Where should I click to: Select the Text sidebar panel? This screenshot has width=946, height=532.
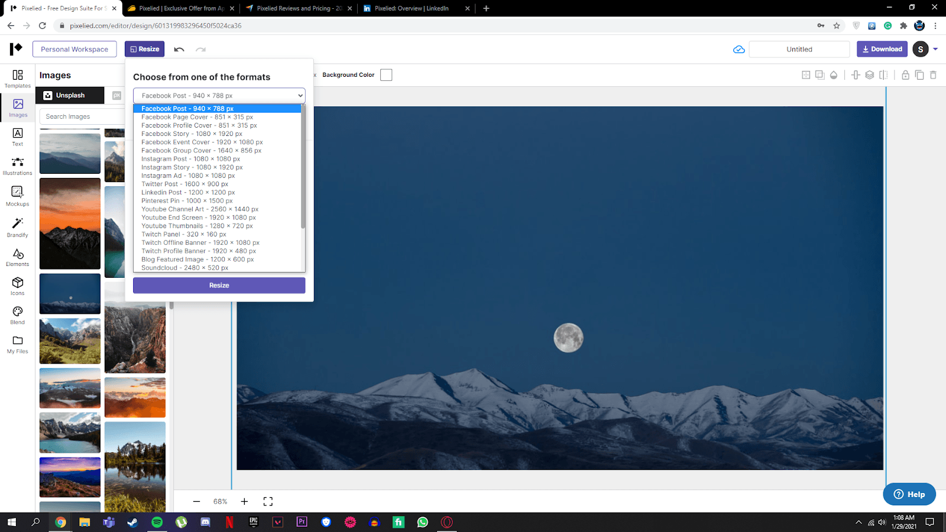coord(17,137)
